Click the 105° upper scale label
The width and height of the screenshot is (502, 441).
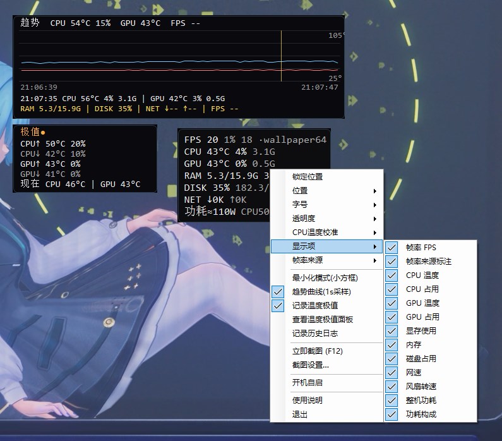pos(336,35)
